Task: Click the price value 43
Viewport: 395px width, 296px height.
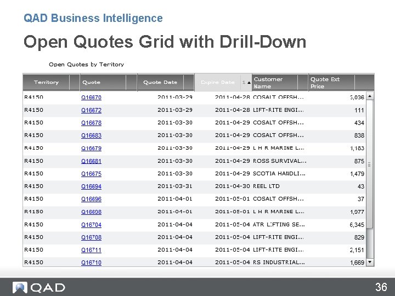Action: click(361, 186)
